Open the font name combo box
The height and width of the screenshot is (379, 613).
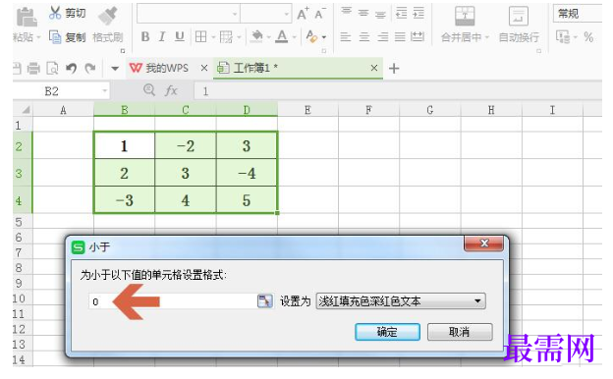(189, 14)
